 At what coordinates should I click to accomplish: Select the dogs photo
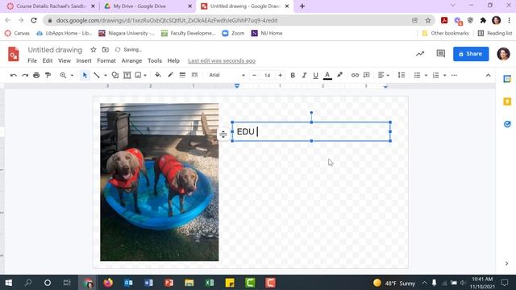click(x=160, y=182)
